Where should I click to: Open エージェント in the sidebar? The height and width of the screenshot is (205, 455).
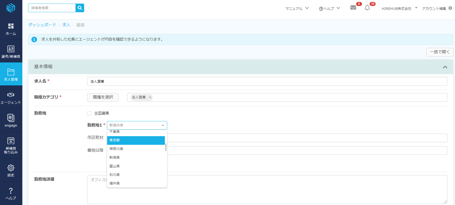[x=11, y=98]
